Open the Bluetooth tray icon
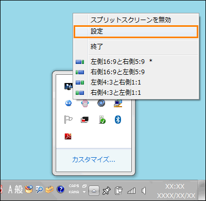The image size is (206, 201). click(118, 120)
